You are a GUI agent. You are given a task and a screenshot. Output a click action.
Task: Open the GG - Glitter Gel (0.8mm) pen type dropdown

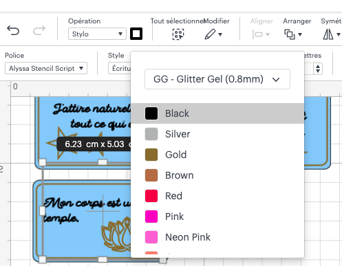point(217,79)
